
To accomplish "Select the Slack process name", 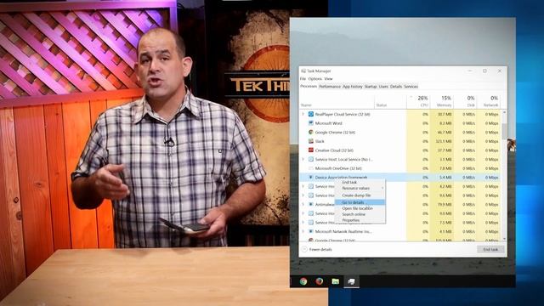I will 320,141.
